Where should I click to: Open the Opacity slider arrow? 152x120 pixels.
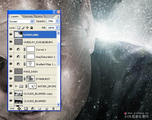pos(57,21)
